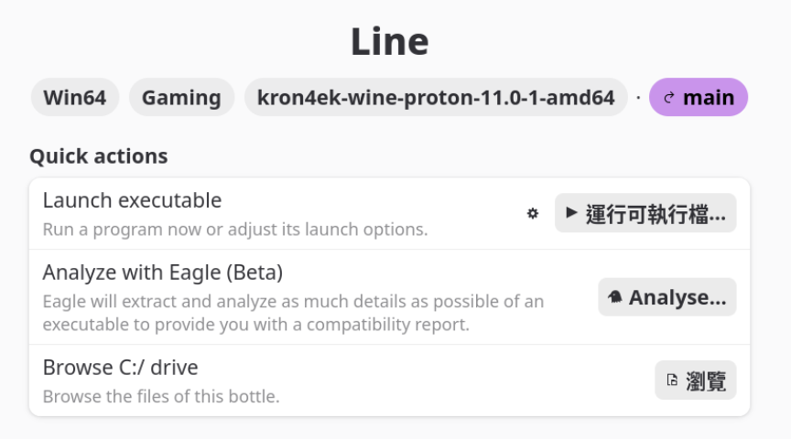
Task: Click the Eagle compatibility report description
Action: coord(293,313)
